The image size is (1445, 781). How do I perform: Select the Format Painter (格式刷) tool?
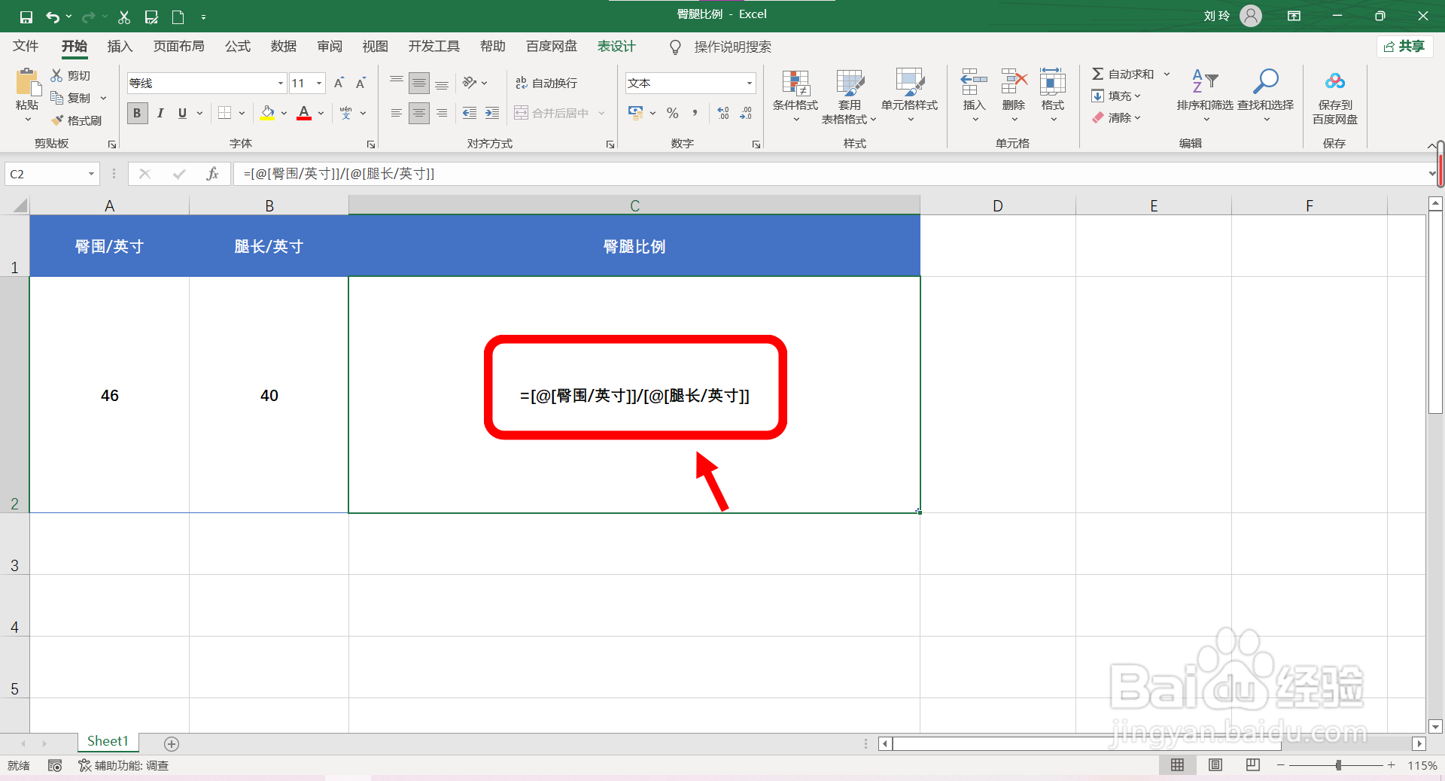[75, 120]
